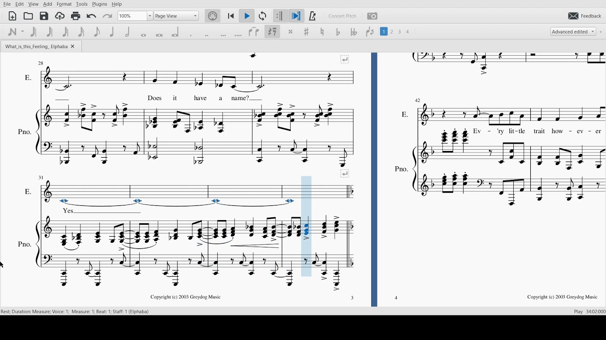This screenshot has height=340, width=606.
Task: Open the zoom level dropdown arrow
Action: coord(150,16)
